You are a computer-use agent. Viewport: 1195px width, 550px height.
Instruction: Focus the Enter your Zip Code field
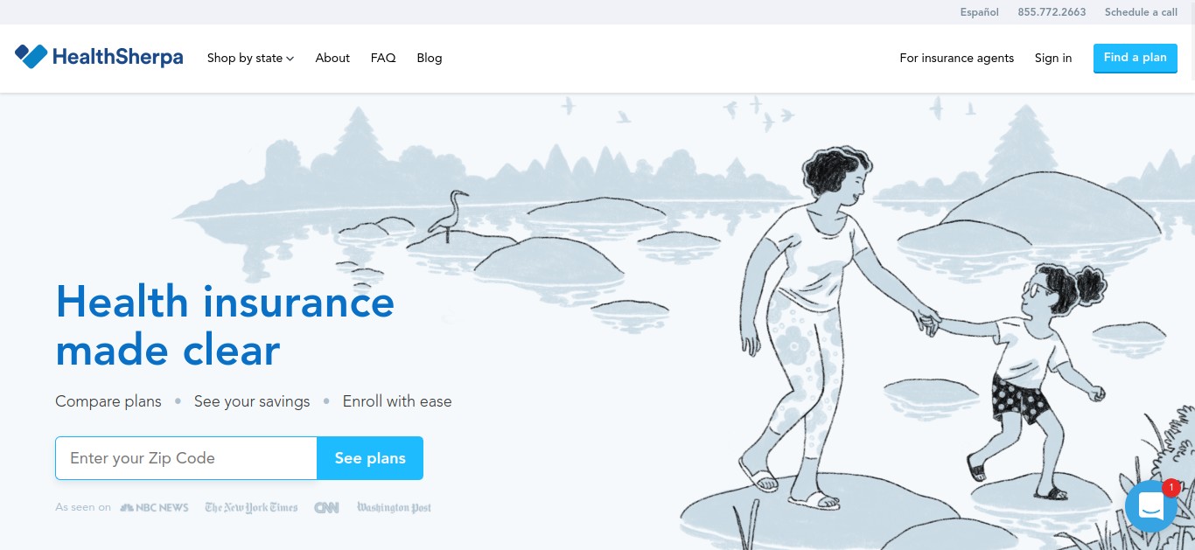[x=186, y=458]
